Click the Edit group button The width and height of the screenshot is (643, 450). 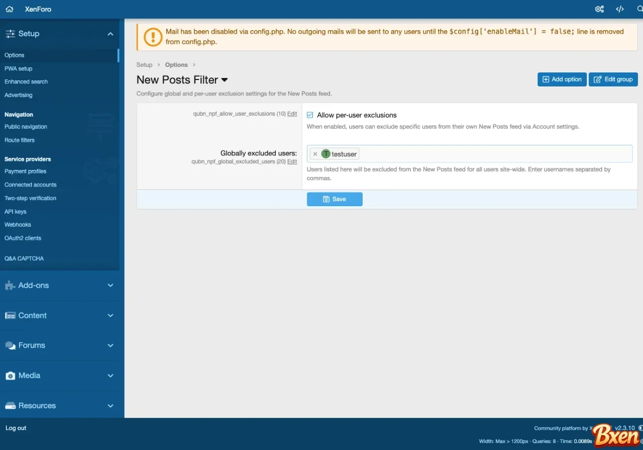[613, 79]
